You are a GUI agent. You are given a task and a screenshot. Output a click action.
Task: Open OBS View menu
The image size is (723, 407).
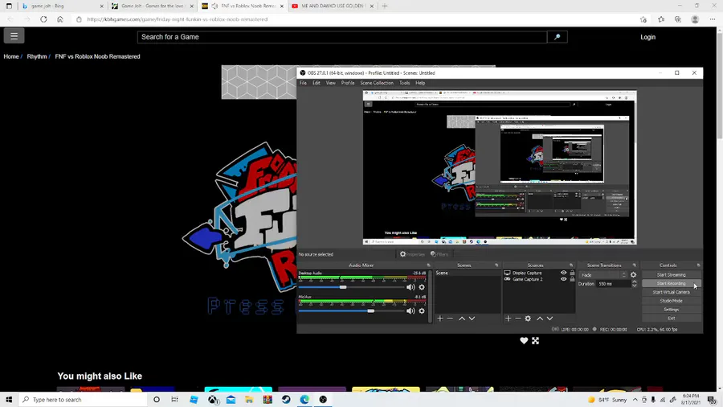331,83
